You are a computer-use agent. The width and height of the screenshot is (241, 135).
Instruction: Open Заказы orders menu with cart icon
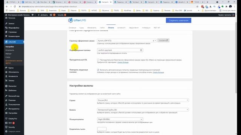(x=11, y=81)
